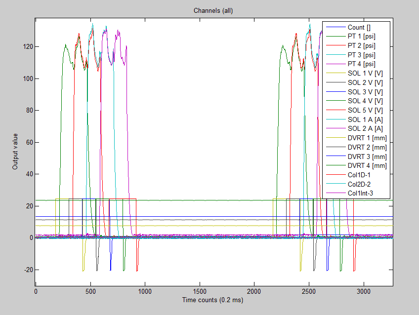
Task: Click the Channels (all) plot title
Action: point(213,10)
